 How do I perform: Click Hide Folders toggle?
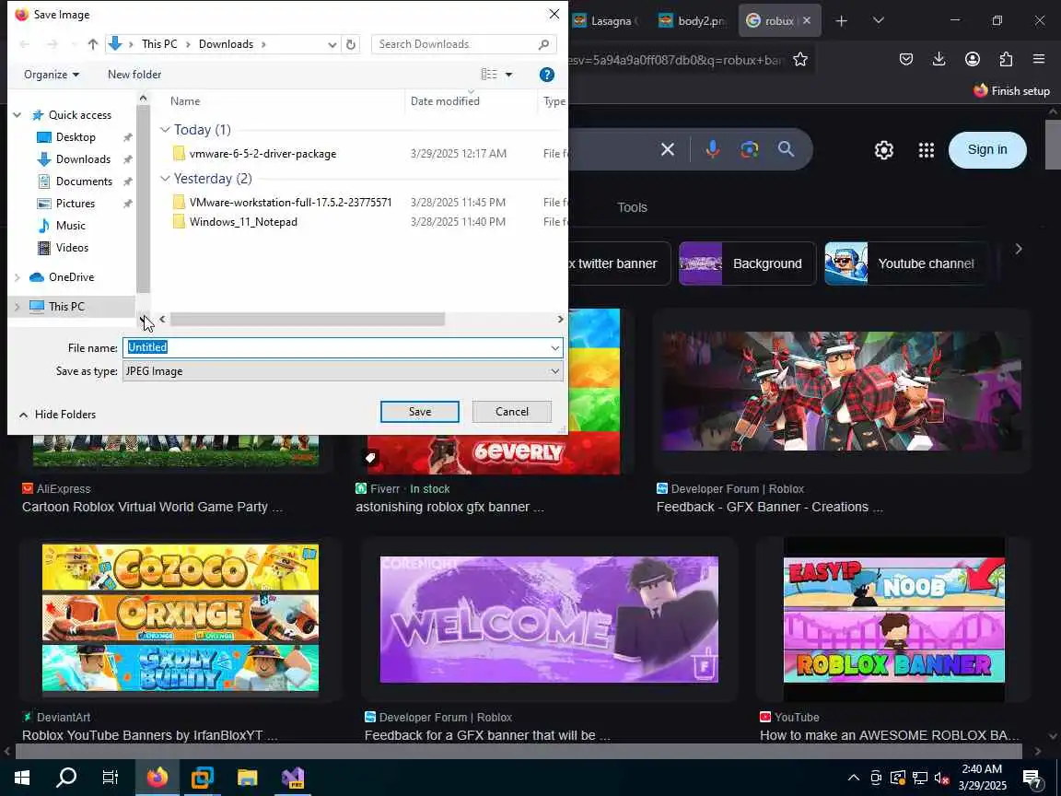(x=57, y=415)
